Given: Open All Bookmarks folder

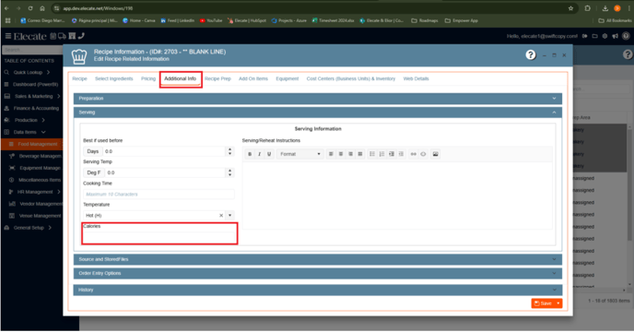Looking at the screenshot, I should coord(615,20).
